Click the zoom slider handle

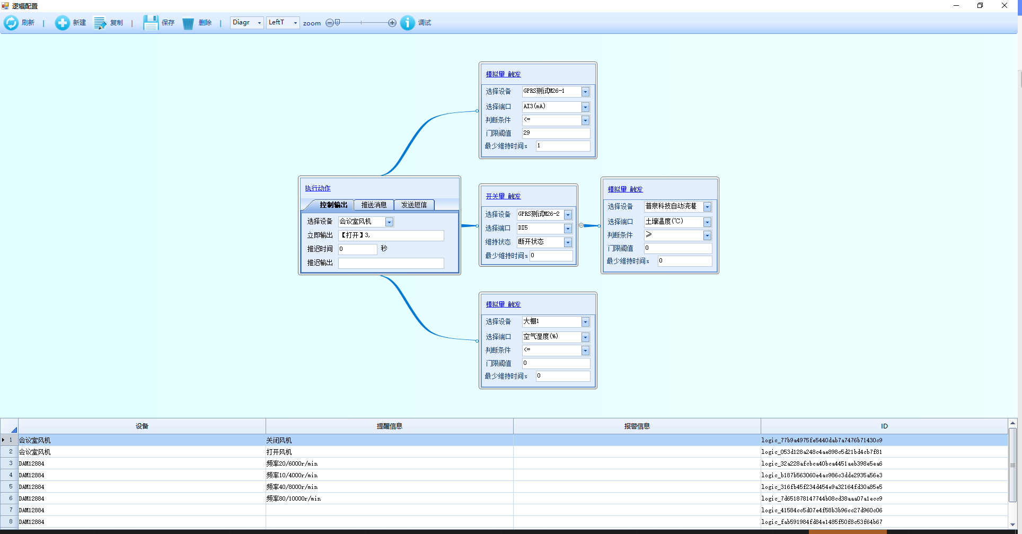(338, 23)
